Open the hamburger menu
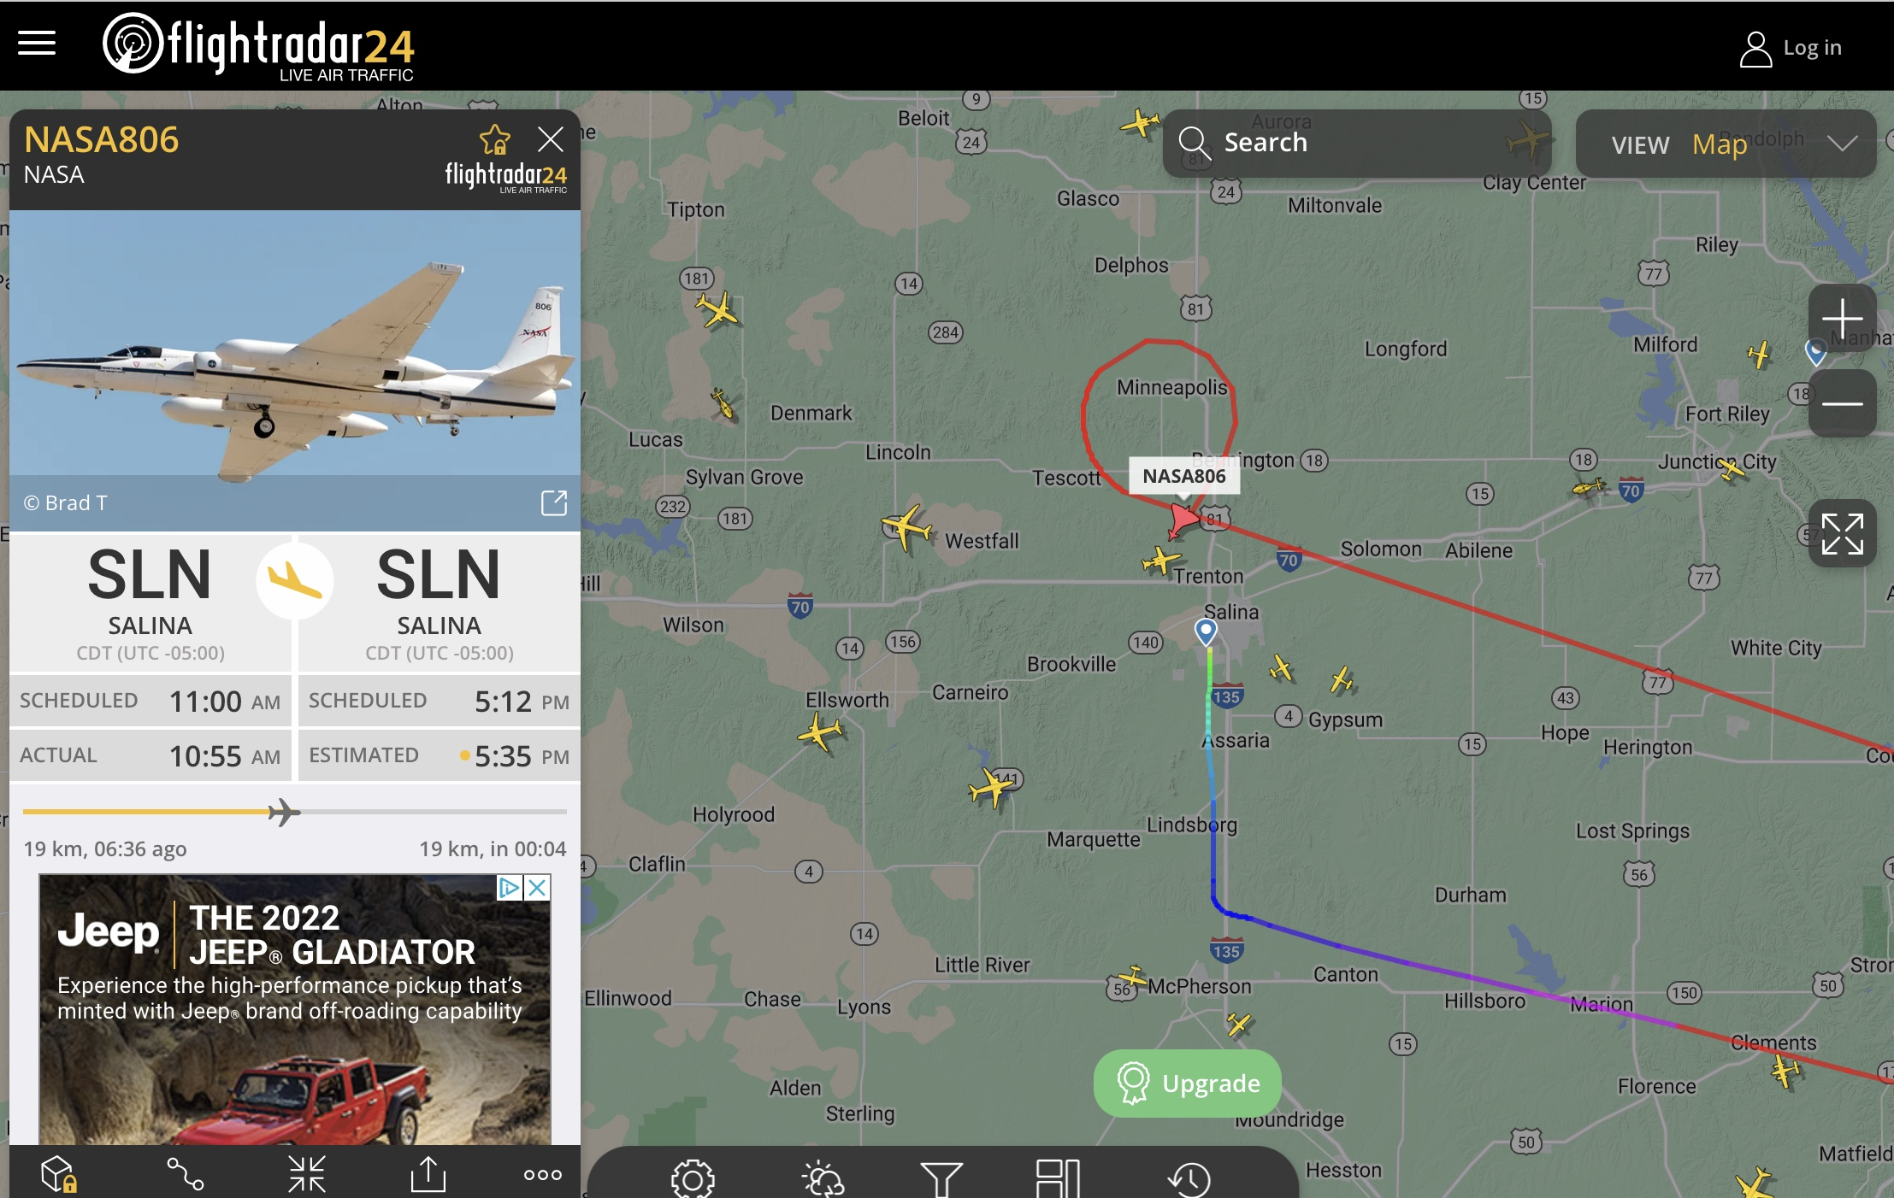 (37, 44)
